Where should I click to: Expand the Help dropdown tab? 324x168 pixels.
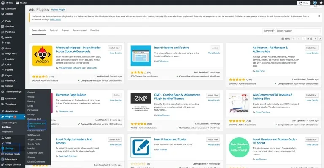pyautogui.click(x=316, y=7)
